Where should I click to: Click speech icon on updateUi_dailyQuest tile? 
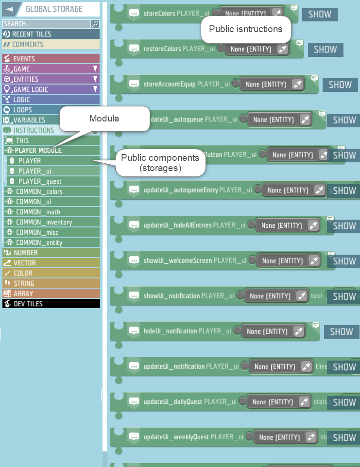point(134,401)
